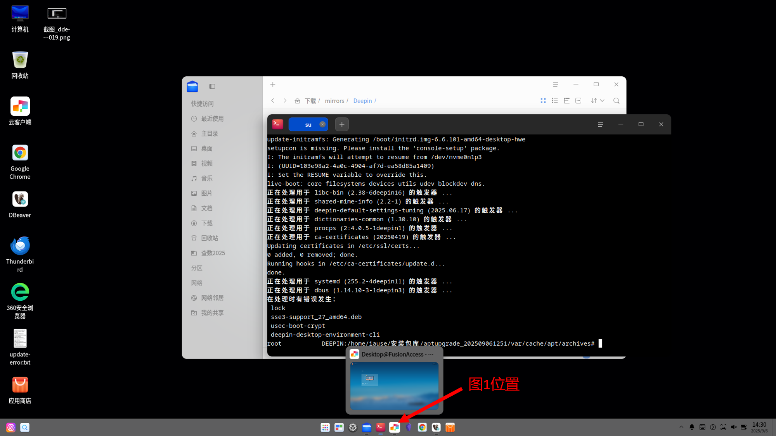Open the file manager view options button

579,101
